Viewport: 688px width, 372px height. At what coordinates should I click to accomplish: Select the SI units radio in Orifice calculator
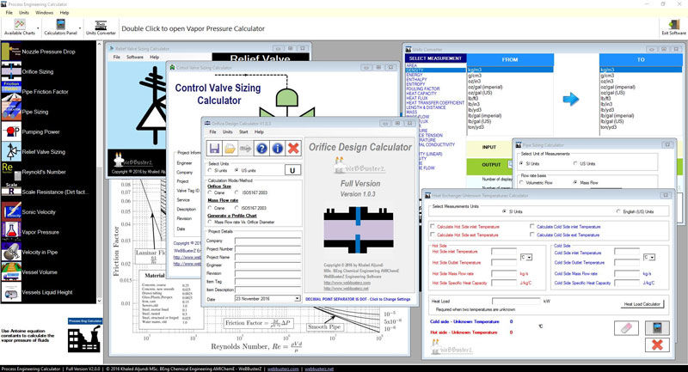point(211,171)
